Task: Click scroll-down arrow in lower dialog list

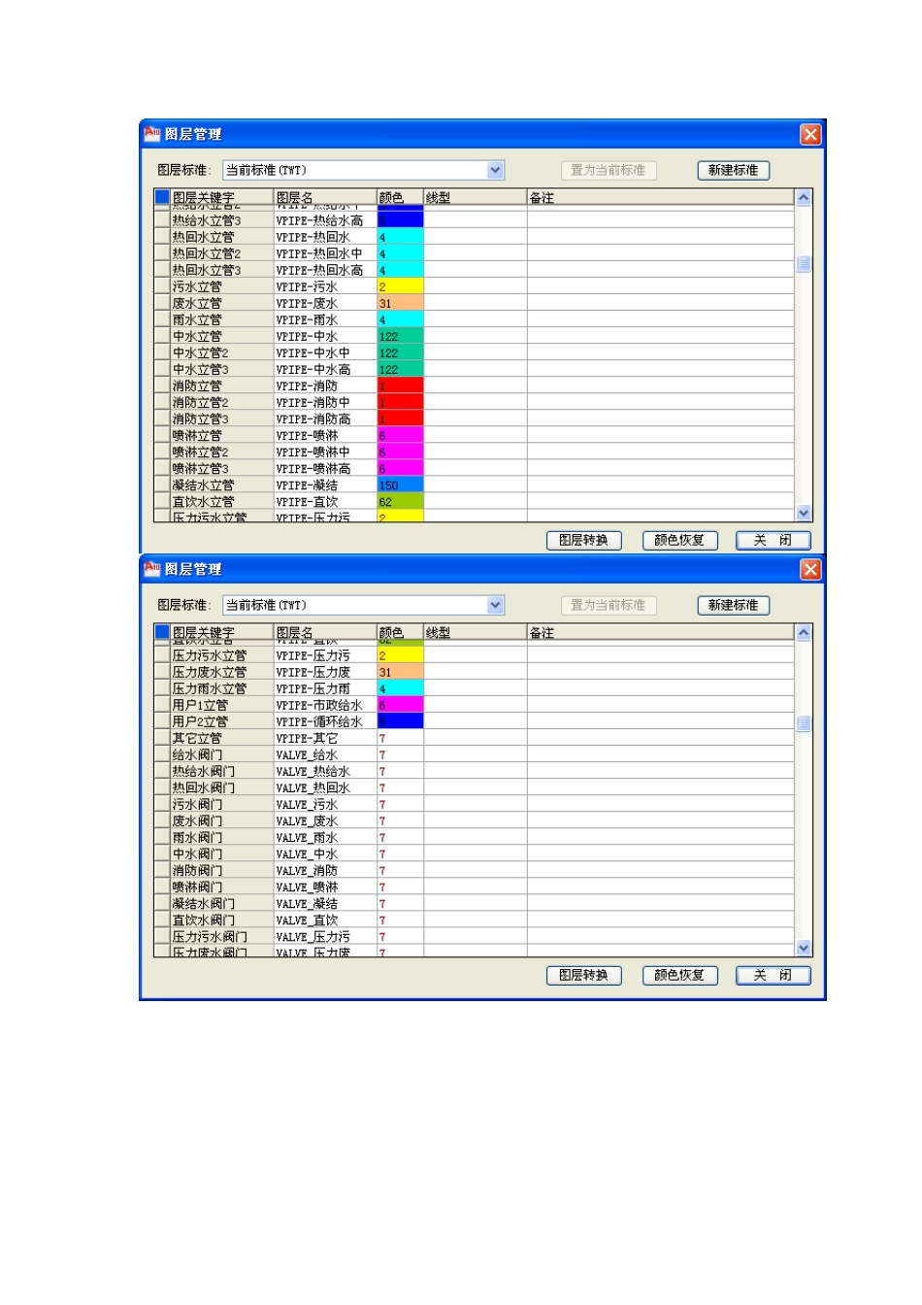Action: [x=804, y=948]
